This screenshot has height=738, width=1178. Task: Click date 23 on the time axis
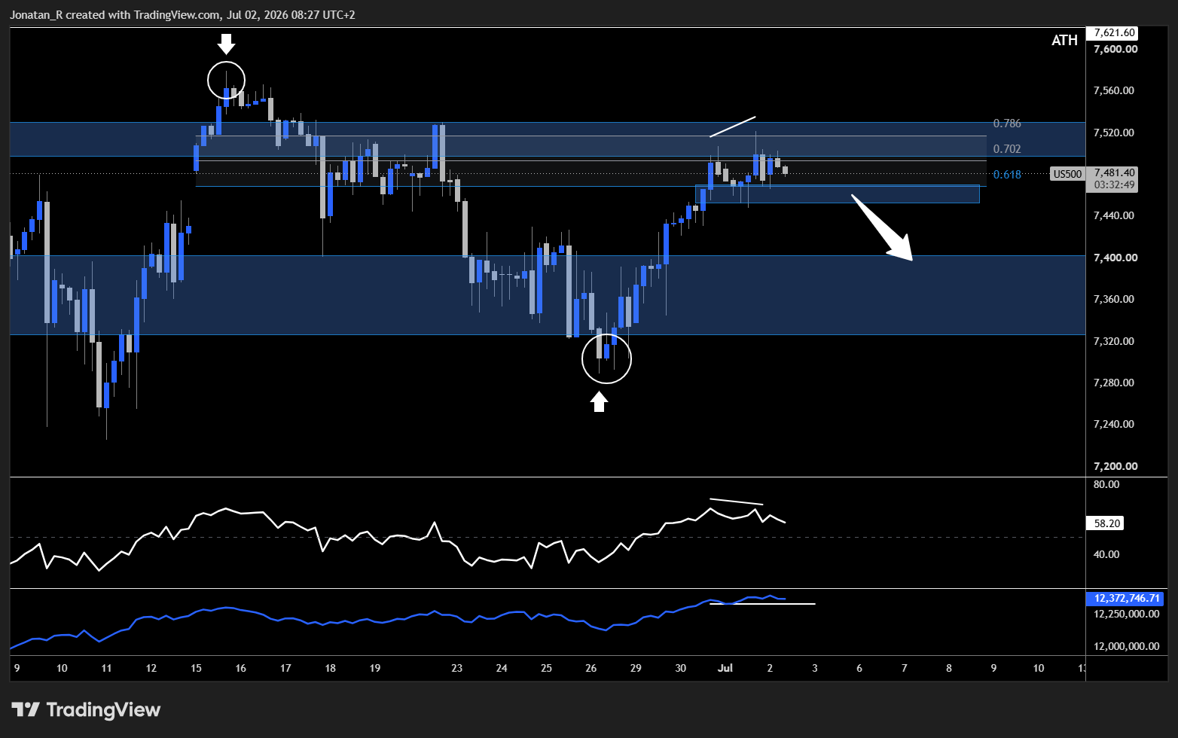[x=456, y=668]
